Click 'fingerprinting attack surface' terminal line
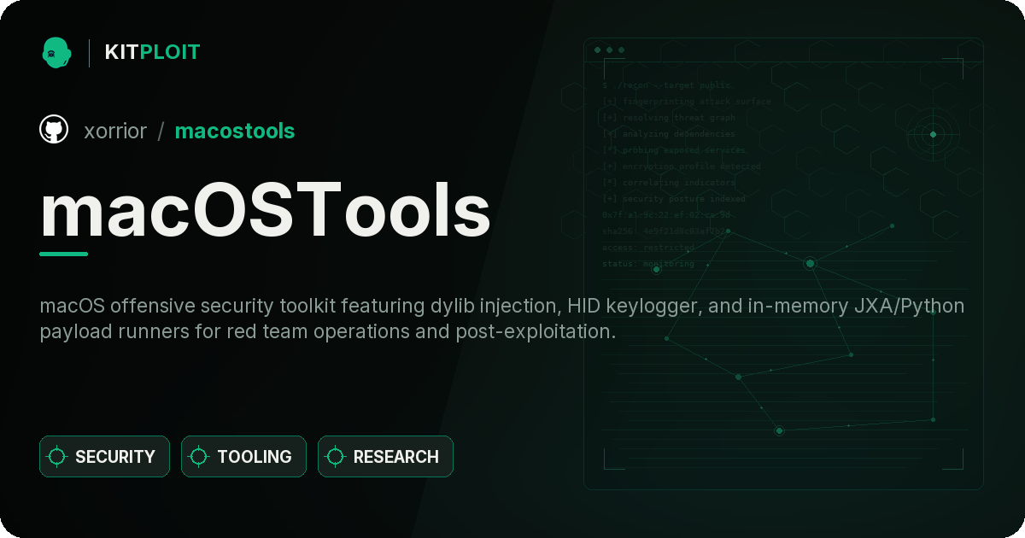Viewport: 1025px width, 538px height. pyautogui.click(x=686, y=102)
